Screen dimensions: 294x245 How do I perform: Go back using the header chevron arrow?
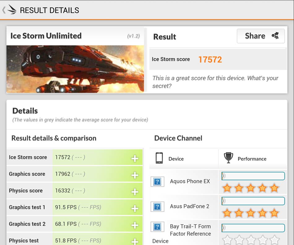click(4, 10)
